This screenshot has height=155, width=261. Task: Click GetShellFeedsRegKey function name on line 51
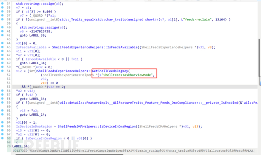(110, 71)
